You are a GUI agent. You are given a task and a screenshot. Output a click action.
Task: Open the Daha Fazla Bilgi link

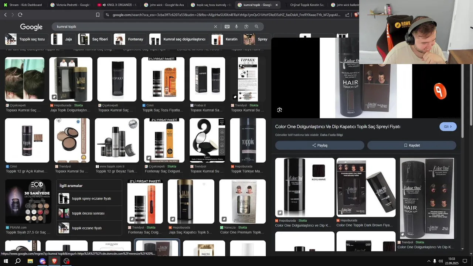(331, 135)
